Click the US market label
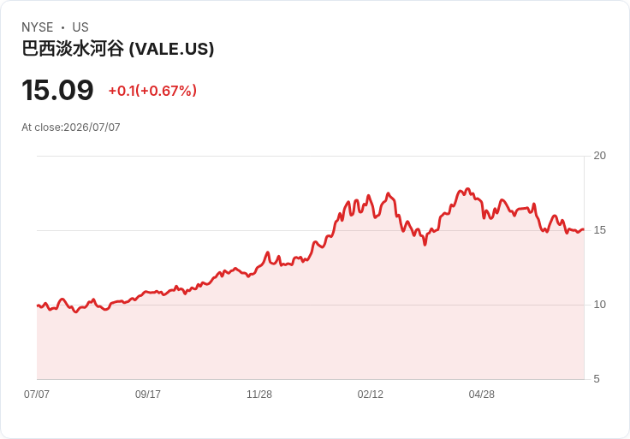Image resolution: width=630 pixels, height=439 pixels. pyautogui.click(x=80, y=27)
